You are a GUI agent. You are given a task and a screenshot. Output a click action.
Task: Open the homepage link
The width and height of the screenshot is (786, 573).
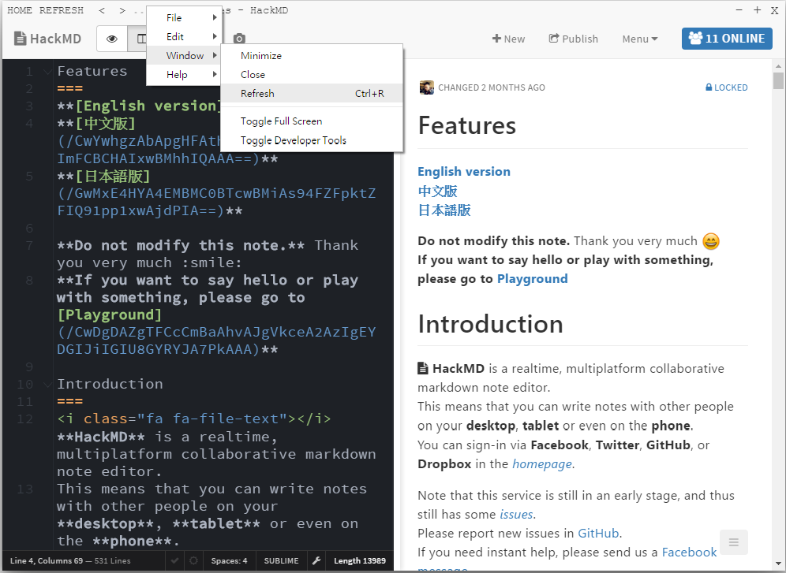(541, 464)
